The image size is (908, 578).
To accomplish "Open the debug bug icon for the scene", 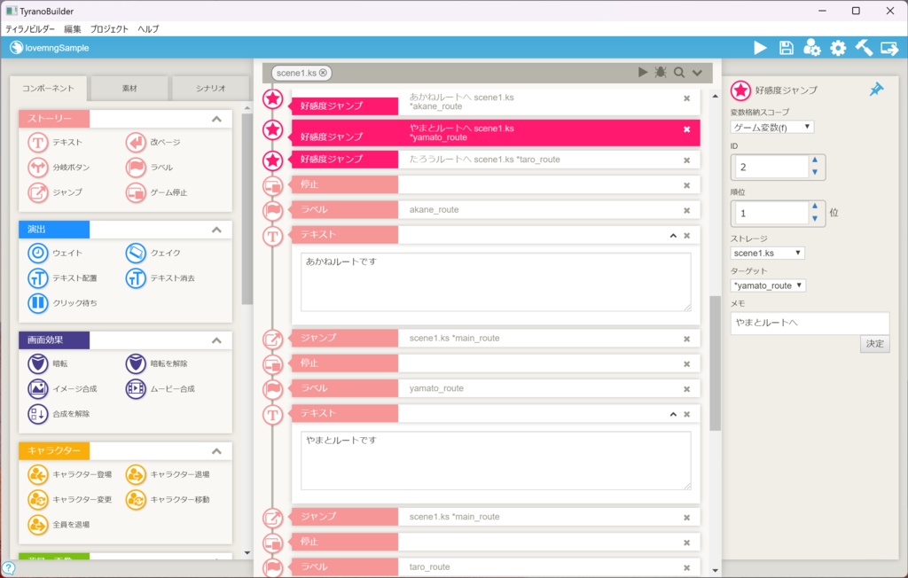I will [x=661, y=73].
